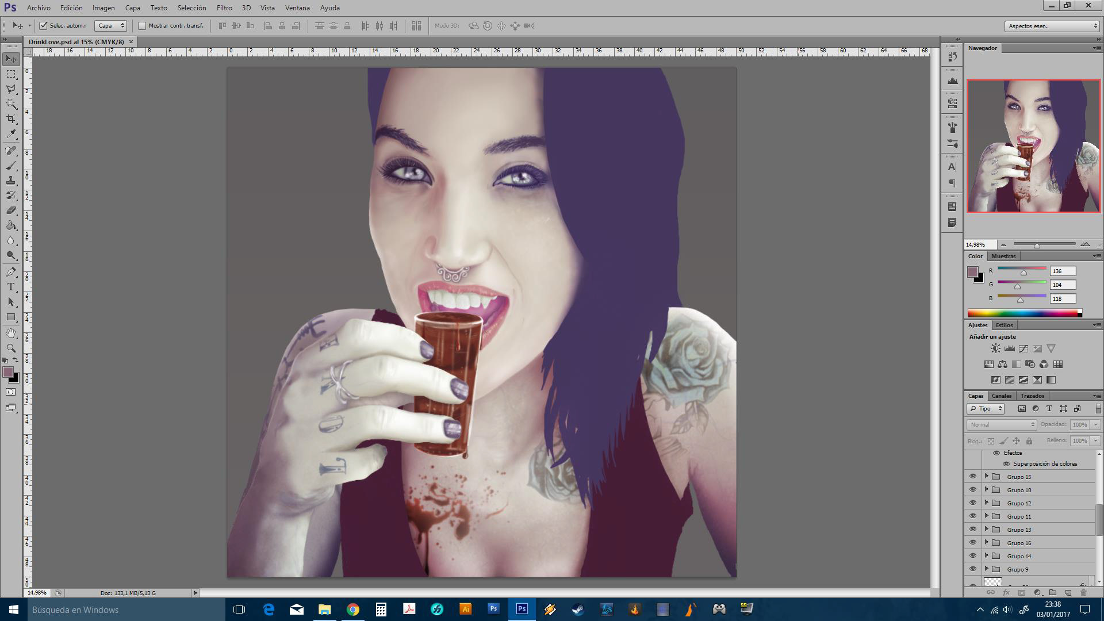Click the foreground color swatch in Color panel
1104x621 pixels.
click(973, 272)
